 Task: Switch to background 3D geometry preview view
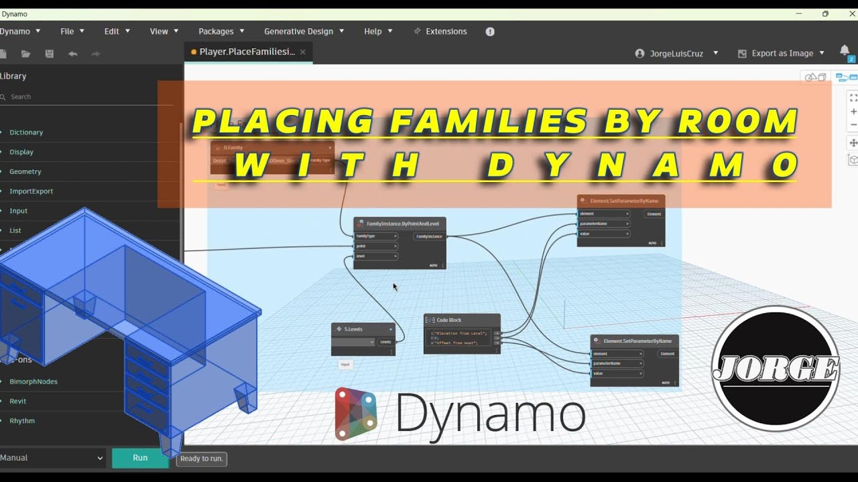[x=815, y=78]
